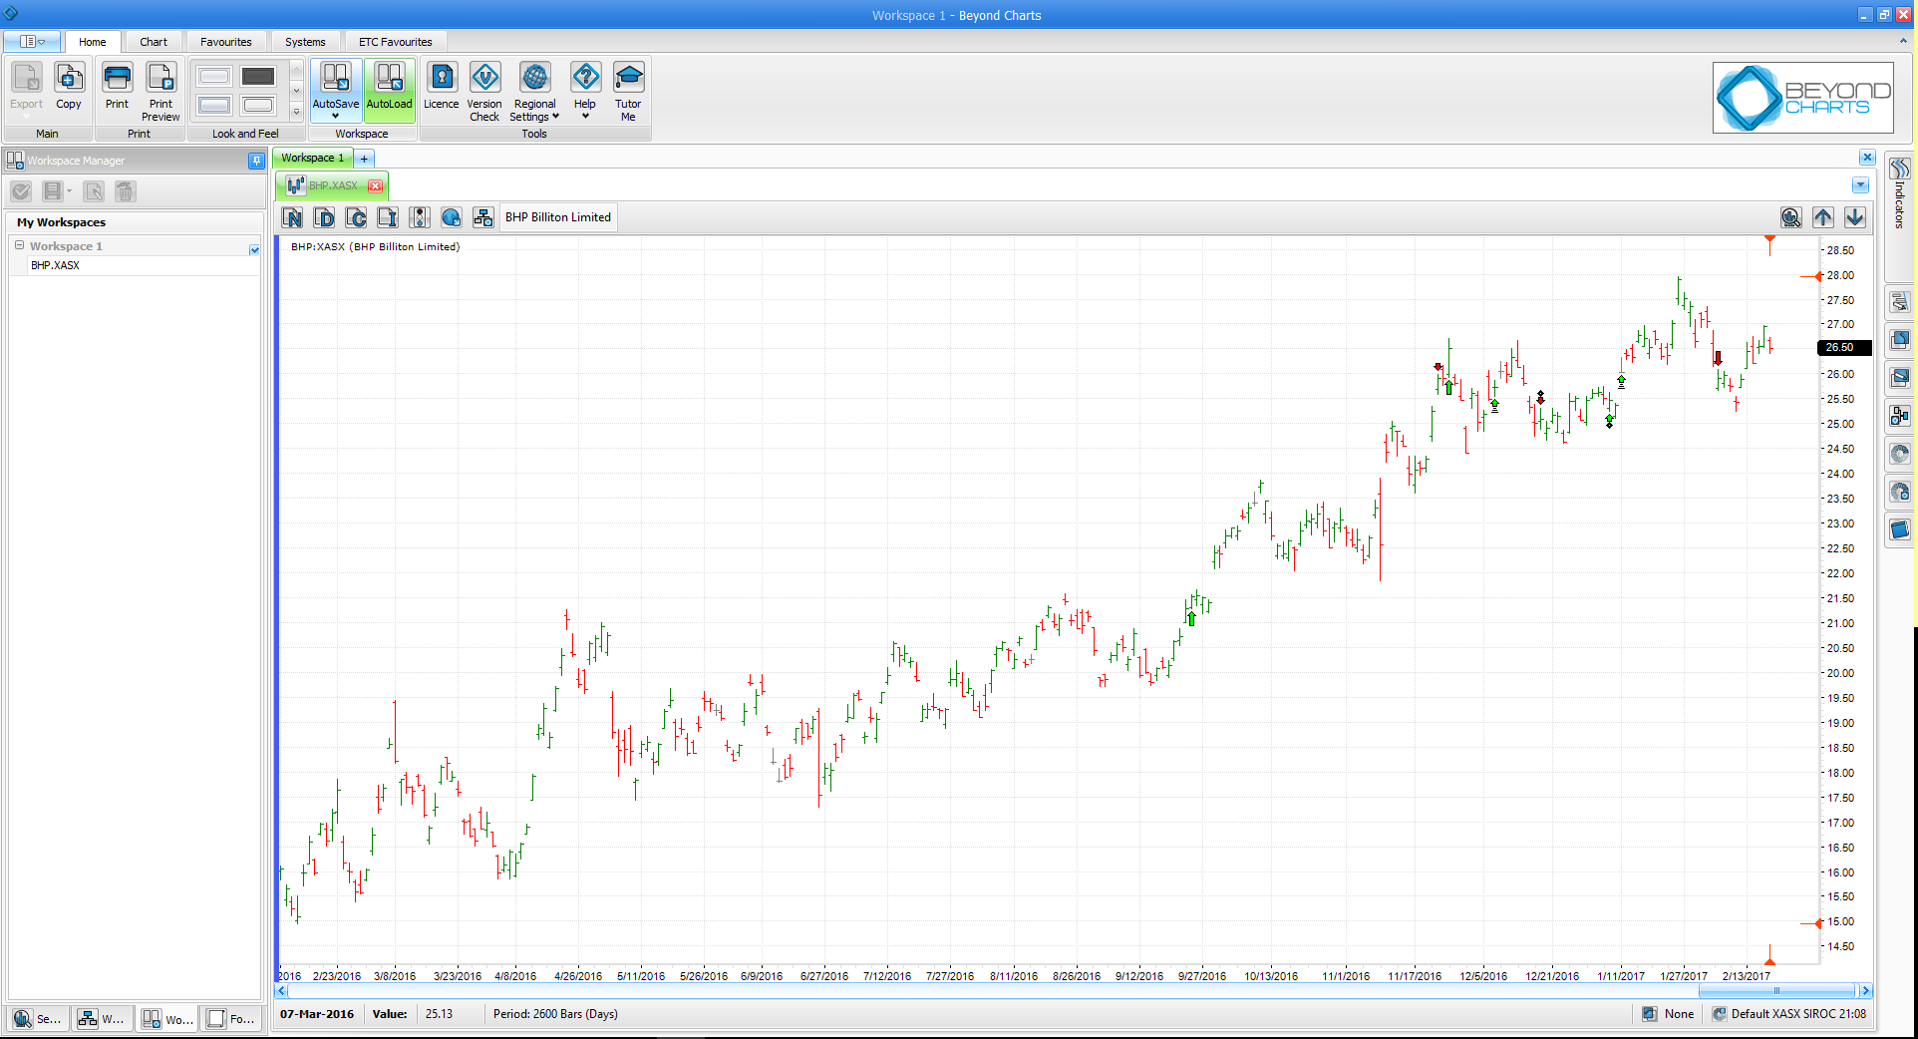Pin the Workspace Manager panel
The image size is (1918, 1039).
click(256, 161)
